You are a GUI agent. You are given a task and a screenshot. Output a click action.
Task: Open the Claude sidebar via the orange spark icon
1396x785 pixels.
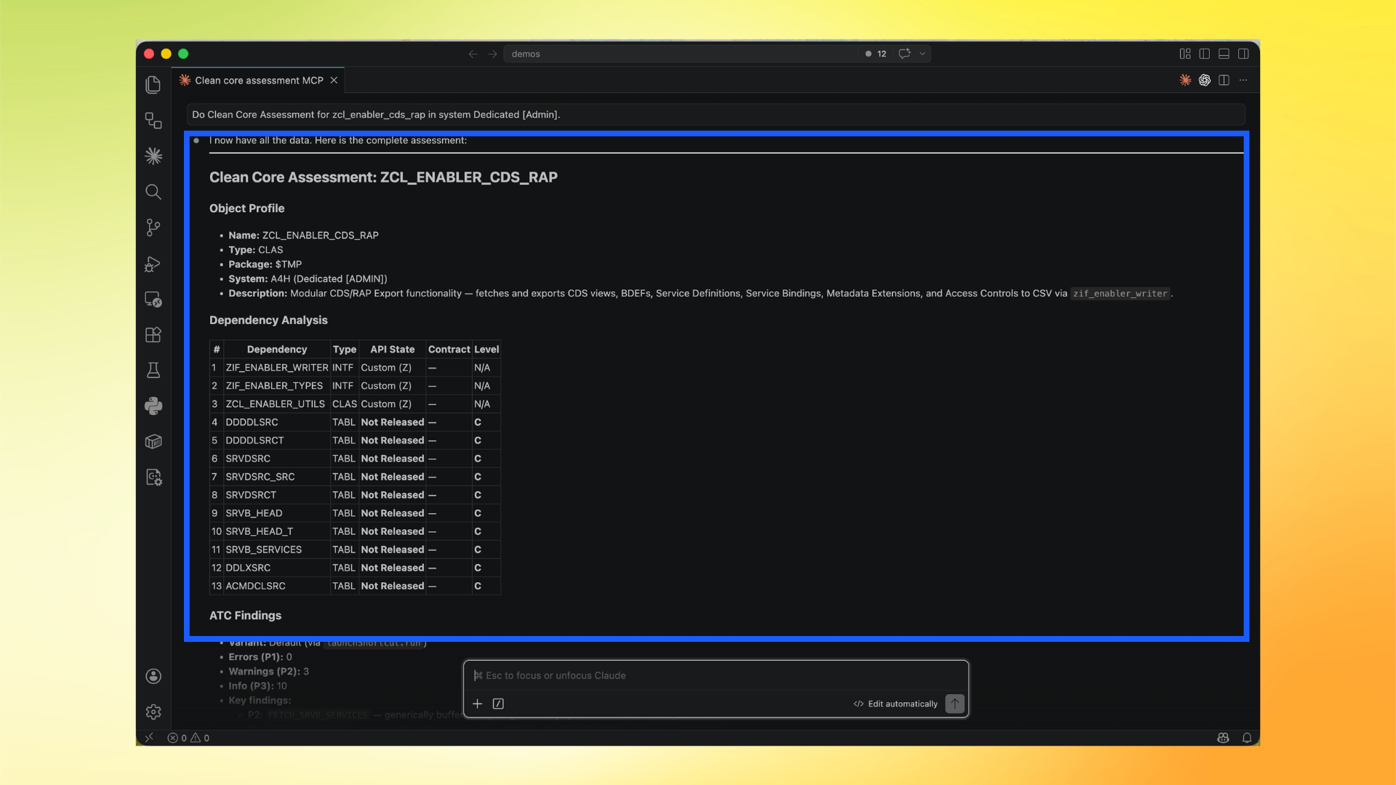pos(153,155)
